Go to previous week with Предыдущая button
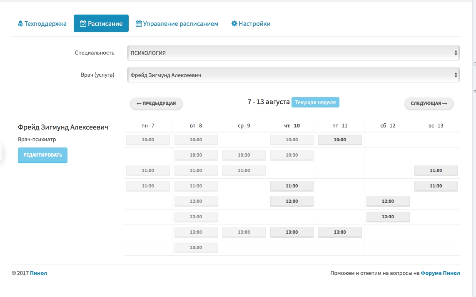 click(156, 103)
